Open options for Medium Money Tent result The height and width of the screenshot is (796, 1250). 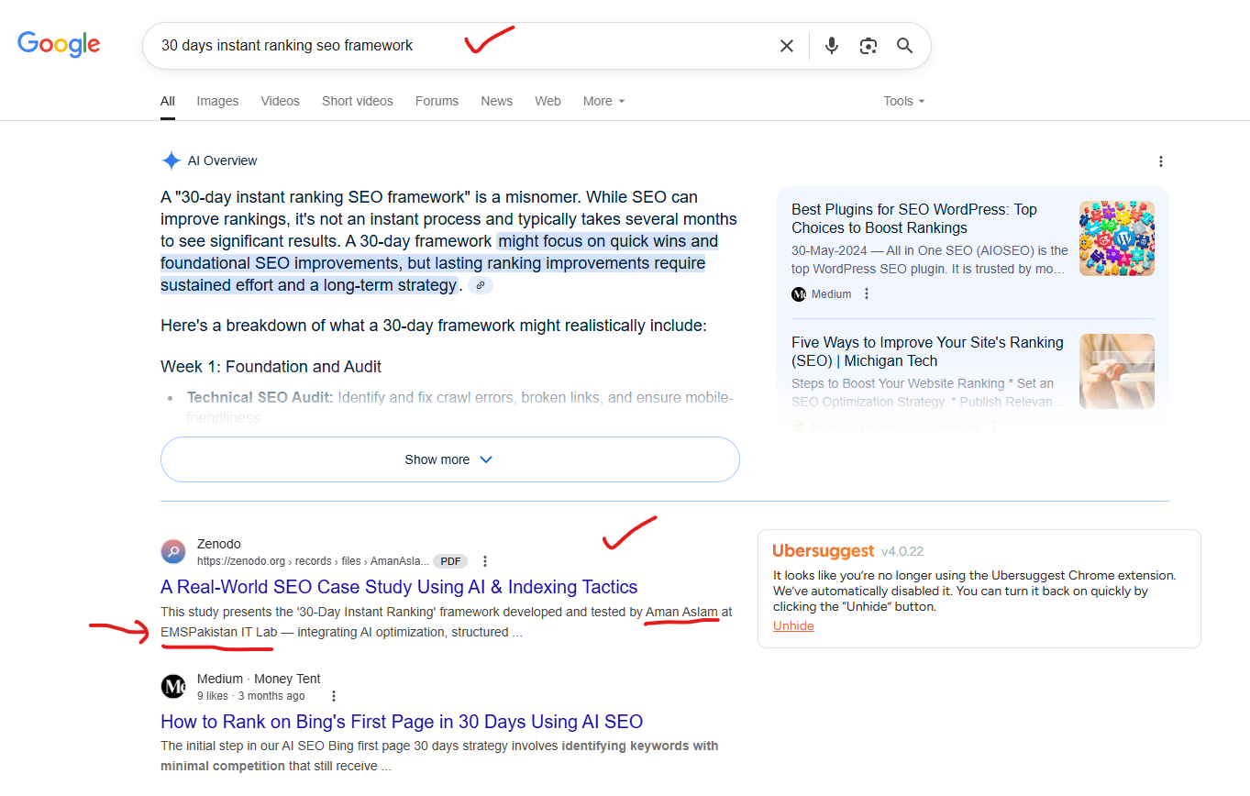pos(334,696)
